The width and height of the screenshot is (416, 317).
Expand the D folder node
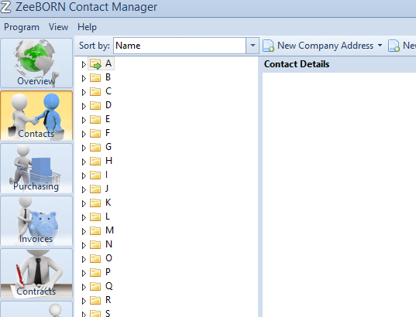click(x=84, y=106)
